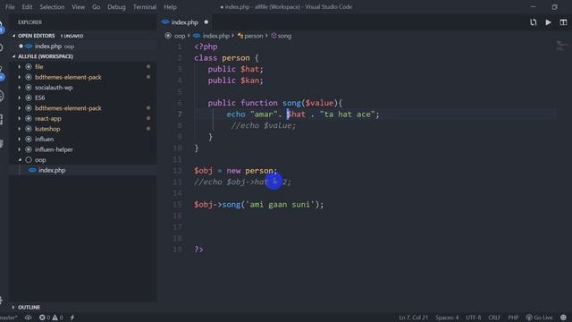Open the Debug menu
This screenshot has height=322, width=572.
pyautogui.click(x=116, y=7)
